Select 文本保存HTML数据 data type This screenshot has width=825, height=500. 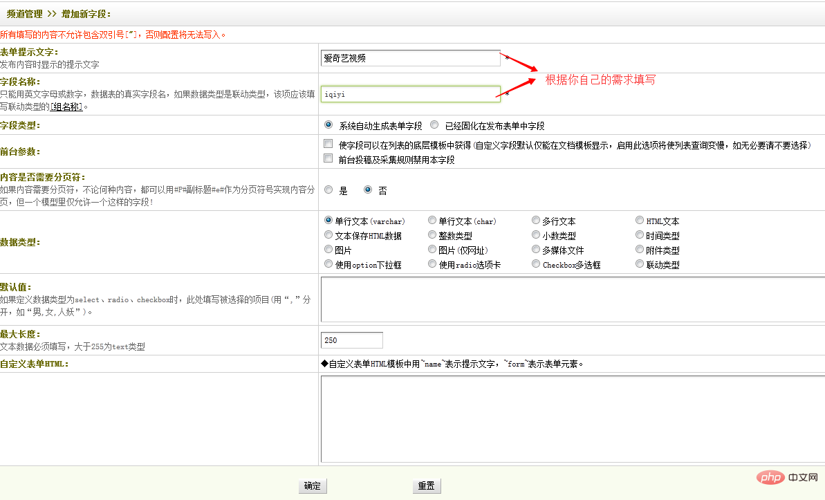[x=328, y=234]
